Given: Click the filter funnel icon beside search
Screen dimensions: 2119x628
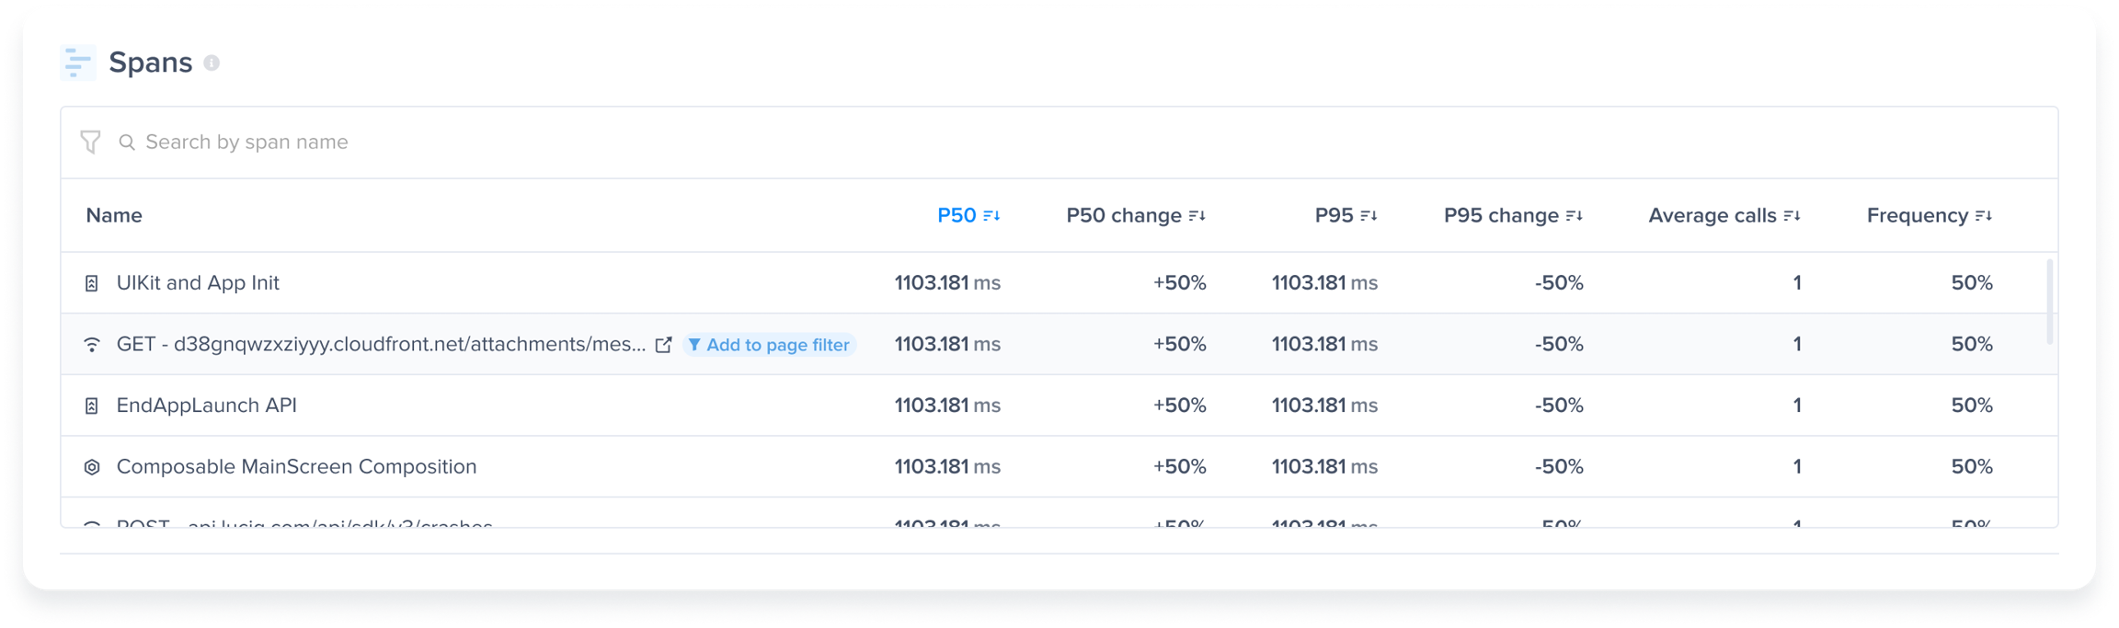Looking at the screenshot, I should [90, 143].
